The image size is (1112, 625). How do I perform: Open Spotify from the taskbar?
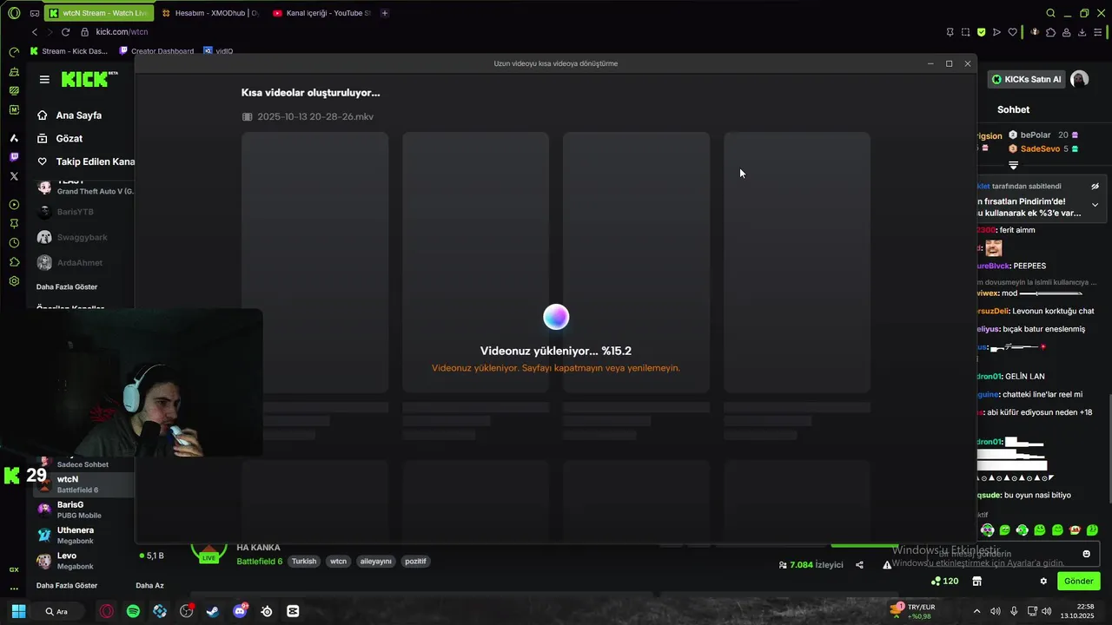tap(133, 611)
